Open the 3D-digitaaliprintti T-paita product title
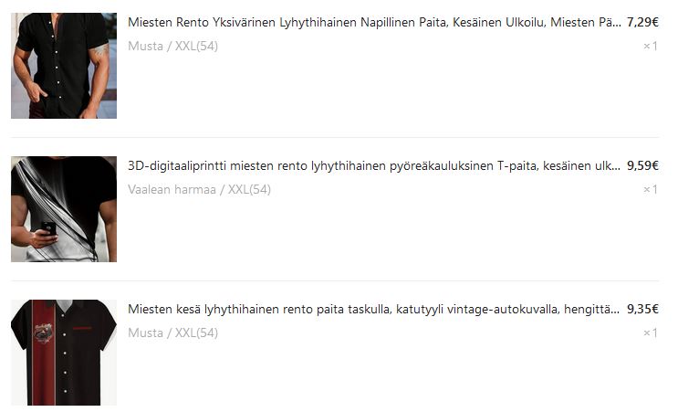This screenshot has width=678, height=412. pos(374,165)
